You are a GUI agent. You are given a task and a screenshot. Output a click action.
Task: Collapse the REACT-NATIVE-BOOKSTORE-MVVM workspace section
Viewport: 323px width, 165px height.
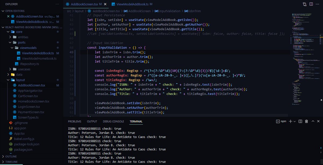[x=32, y=27]
